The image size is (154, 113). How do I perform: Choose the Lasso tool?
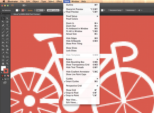click(x=7, y=22)
